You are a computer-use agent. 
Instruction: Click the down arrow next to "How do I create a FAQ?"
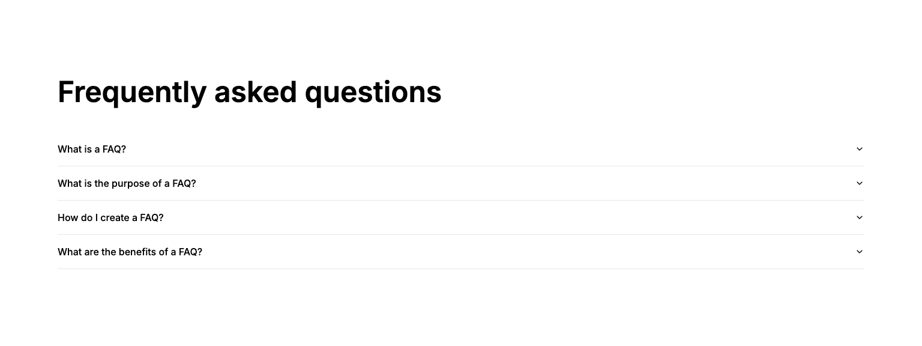click(x=860, y=217)
